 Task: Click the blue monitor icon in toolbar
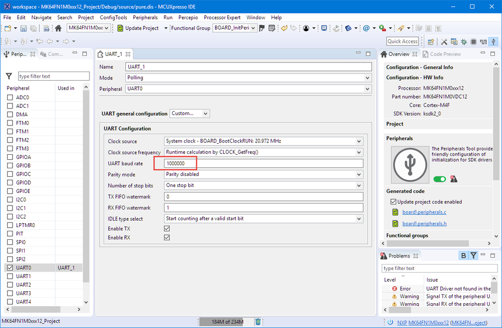click(324, 28)
